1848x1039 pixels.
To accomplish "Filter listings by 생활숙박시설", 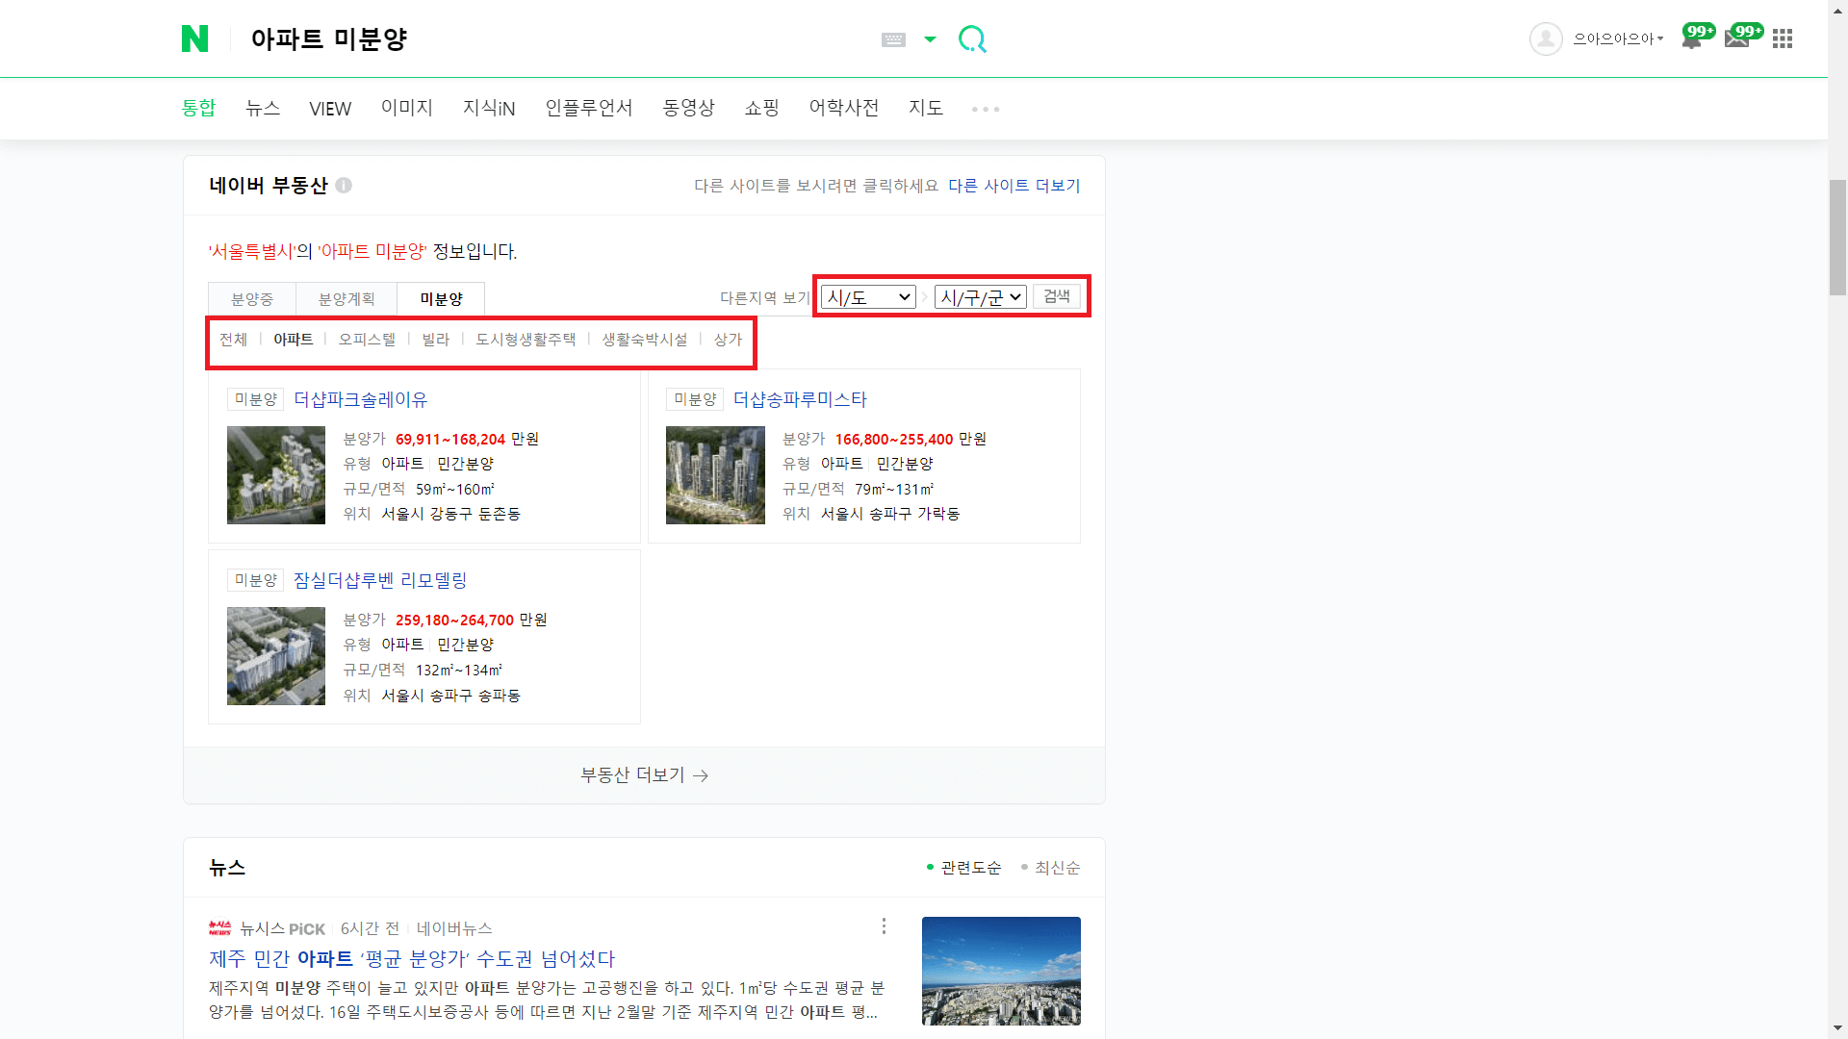I will (645, 340).
